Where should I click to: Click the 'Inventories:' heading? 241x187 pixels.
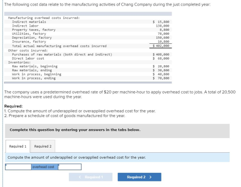click(19, 63)
